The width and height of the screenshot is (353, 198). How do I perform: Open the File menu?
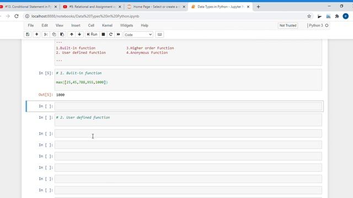point(31,25)
